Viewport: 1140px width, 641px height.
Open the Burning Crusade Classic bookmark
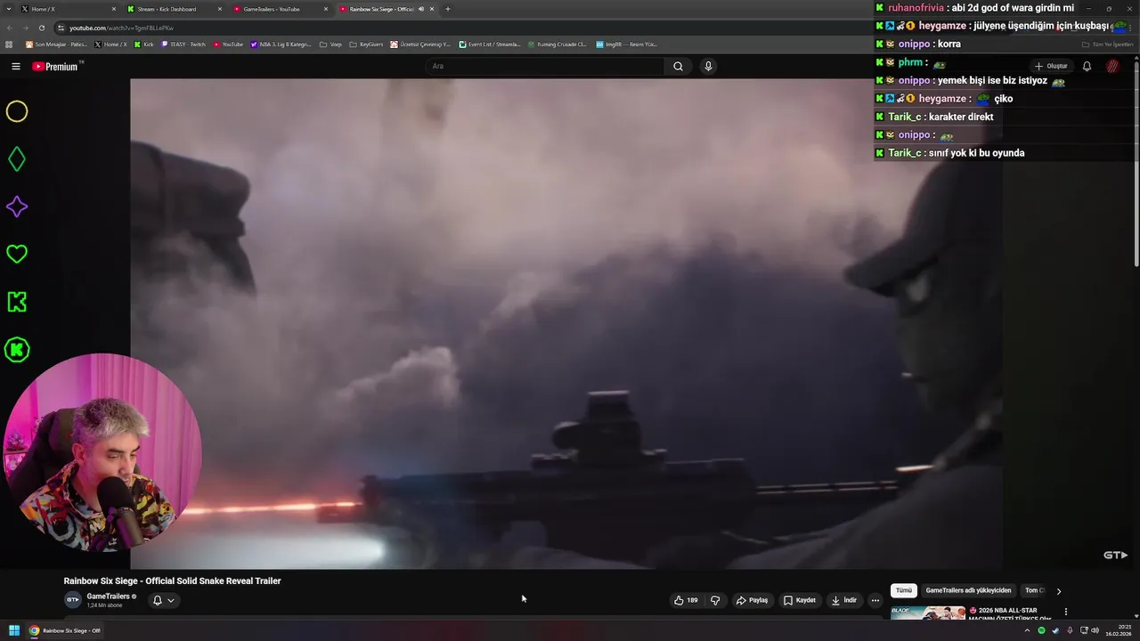coord(557,44)
